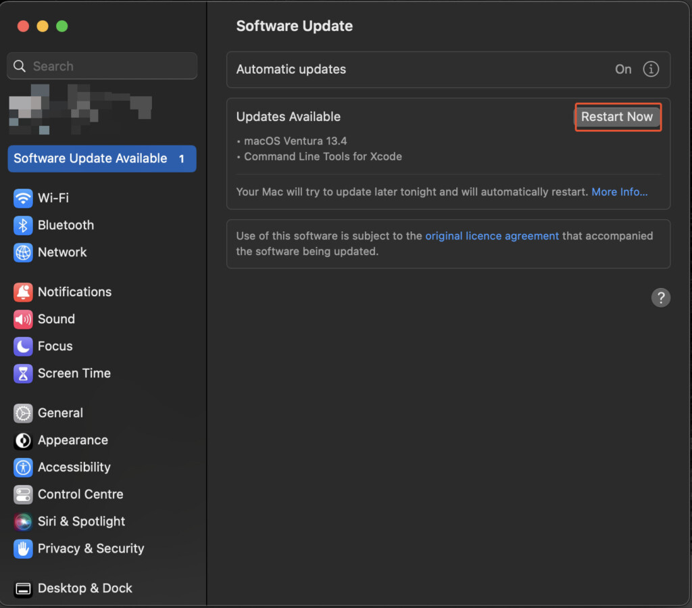Click the Control Centre switches icon
The height and width of the screenshot is (608, 692).
[x=23, y=494]
